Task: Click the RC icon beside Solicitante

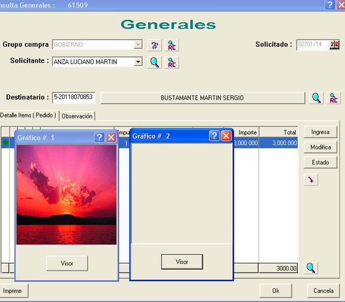Action: (x=172, y=63)
